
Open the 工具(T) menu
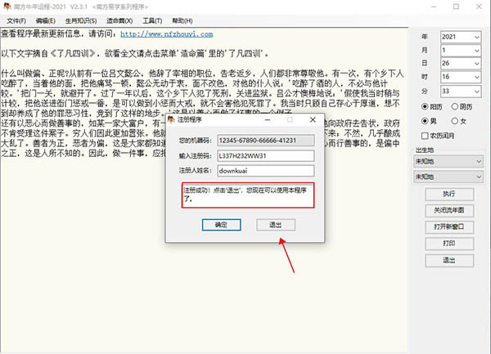point(152,21)
